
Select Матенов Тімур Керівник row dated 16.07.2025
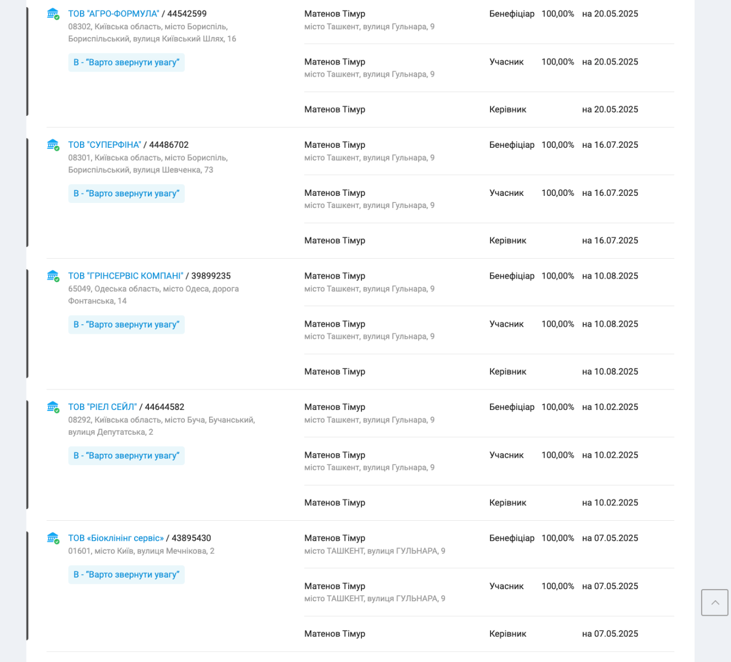[x=489, y=241]
